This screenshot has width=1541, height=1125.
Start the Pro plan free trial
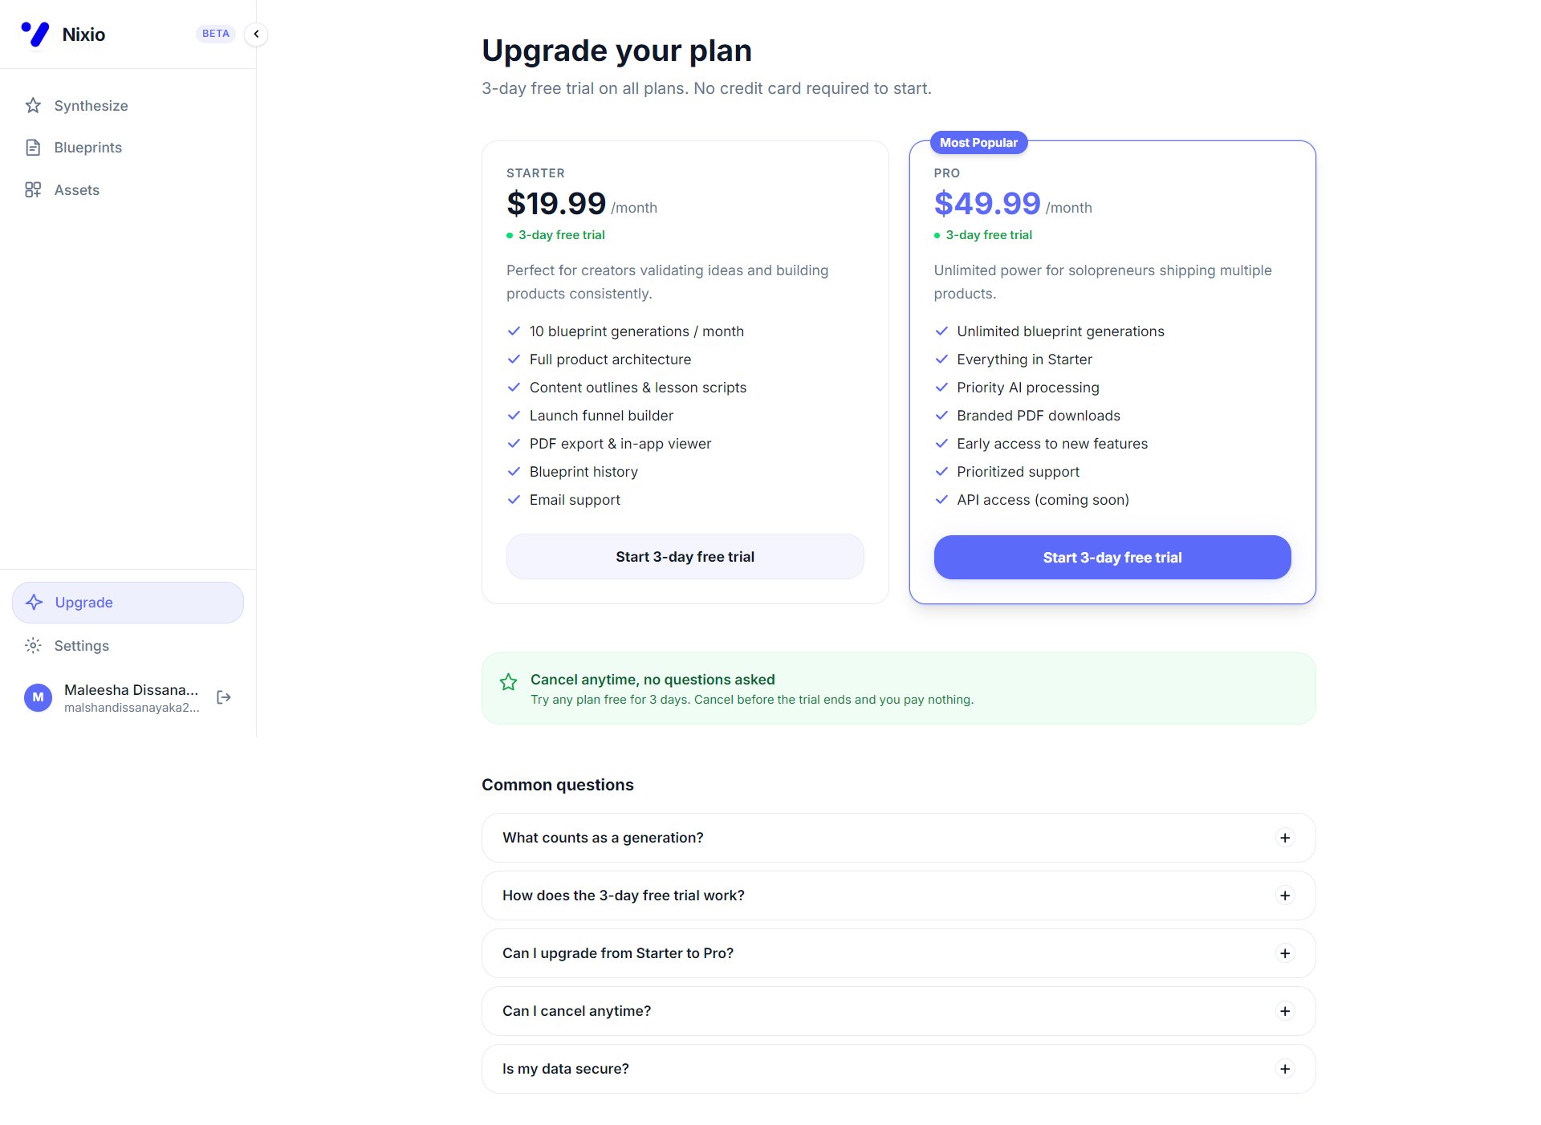pyautogui.click(x=1112, y=557)
